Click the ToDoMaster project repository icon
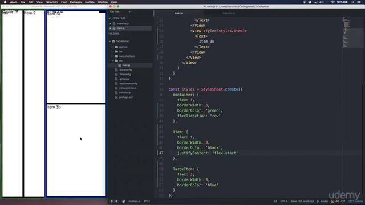365x205 pixels. click(x=113, y=42)
